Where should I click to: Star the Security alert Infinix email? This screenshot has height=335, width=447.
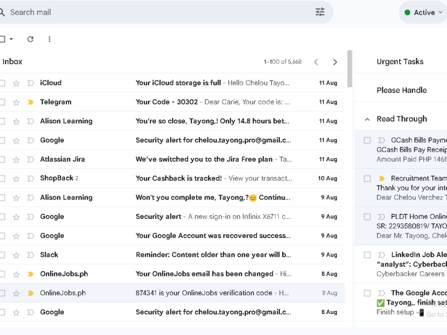tap(16, 217)
